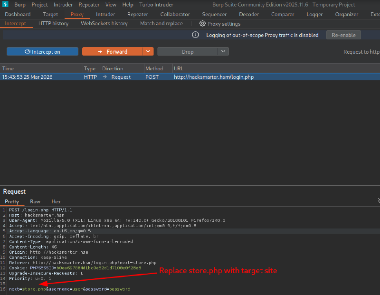Click the Burp Suite logo icon
The height and width of the screenshot is (295, 380).
[5, 4]
